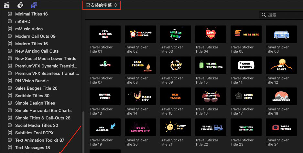
Task: Select Social Media Titles 20 category
Action: pos(37,125)
